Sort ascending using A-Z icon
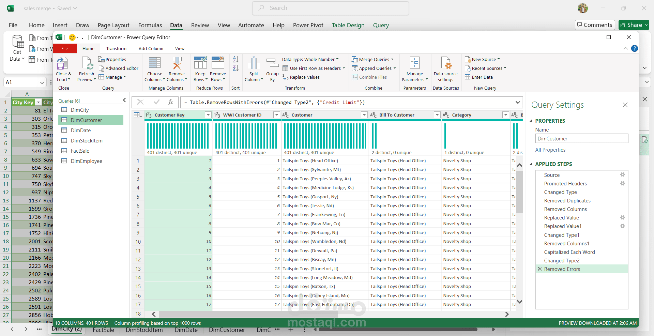 click(x=235, y=60)
